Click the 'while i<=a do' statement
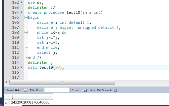Image resolution: width=169 pixels, height=106 pixels. [x=52, y=32]
